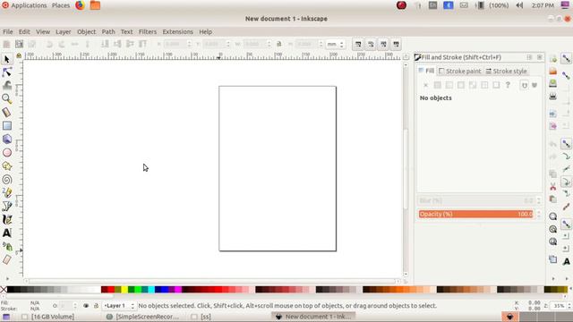Click the Print document icon
Image resolution: width=573 pixels, height=322 pixels.
(553, 96)
